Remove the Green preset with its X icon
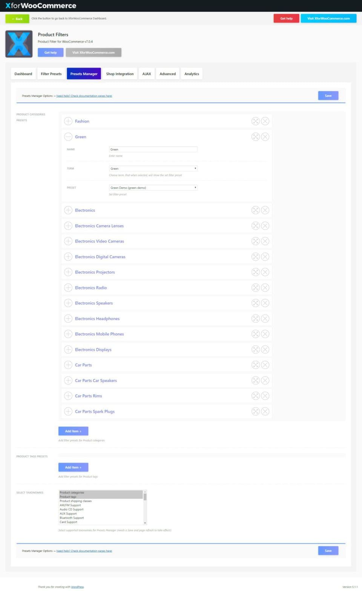 tap(265, 137)
